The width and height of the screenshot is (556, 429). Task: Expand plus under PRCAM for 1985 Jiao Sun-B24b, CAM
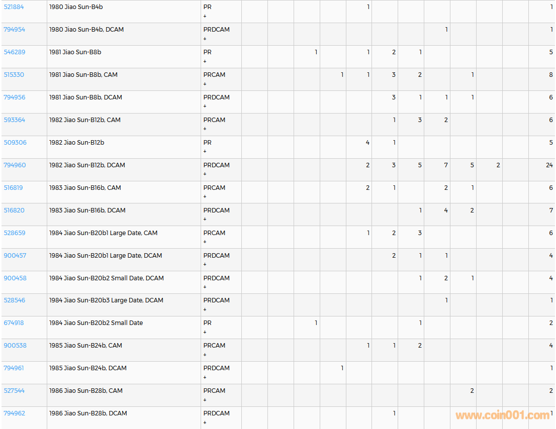pos(205,355)
